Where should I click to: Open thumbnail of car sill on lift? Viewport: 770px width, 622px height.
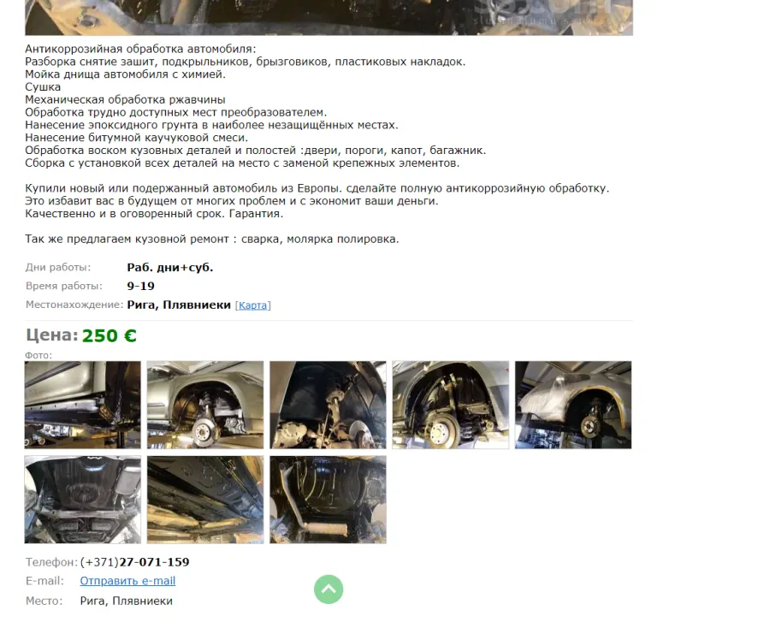pyautogui.click(x=82, y=405)
